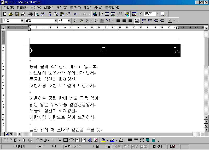Toggle the Document Map pane

(134, 14)
